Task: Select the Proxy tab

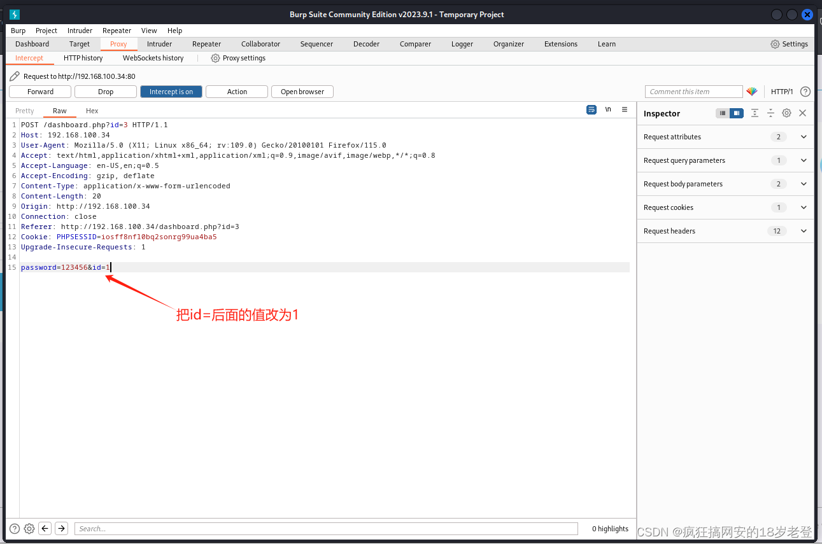Action: 118,44
